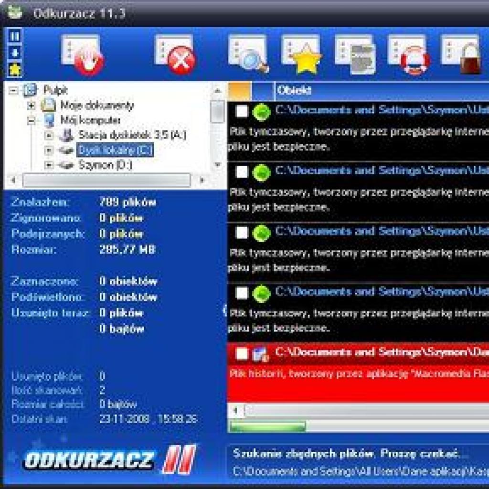Click the orange column header left of Obiekt
489x489 pixels.
(x=240, y=91)
